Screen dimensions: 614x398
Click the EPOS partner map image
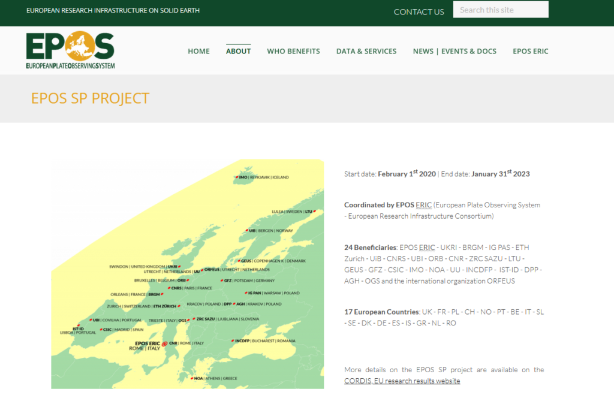click(x=188, y=274)
